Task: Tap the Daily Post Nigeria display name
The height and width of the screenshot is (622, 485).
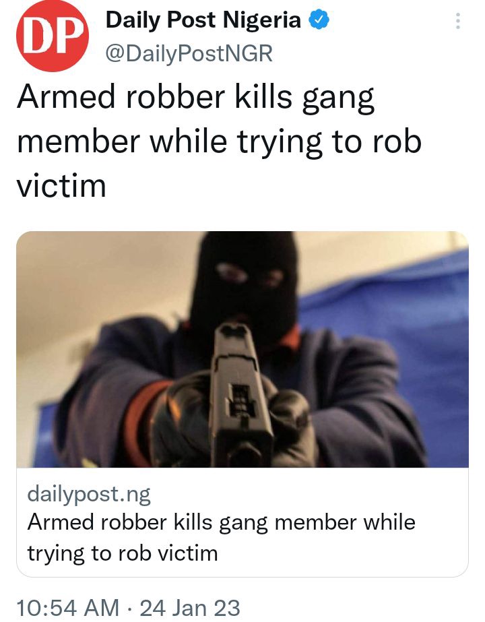Action: click(203, 20)
